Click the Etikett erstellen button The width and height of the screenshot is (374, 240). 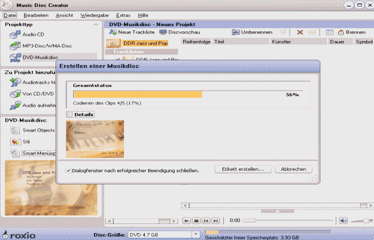click(243, 169)
